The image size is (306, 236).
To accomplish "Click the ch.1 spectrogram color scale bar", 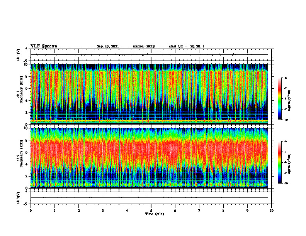I will pos(279,99).
